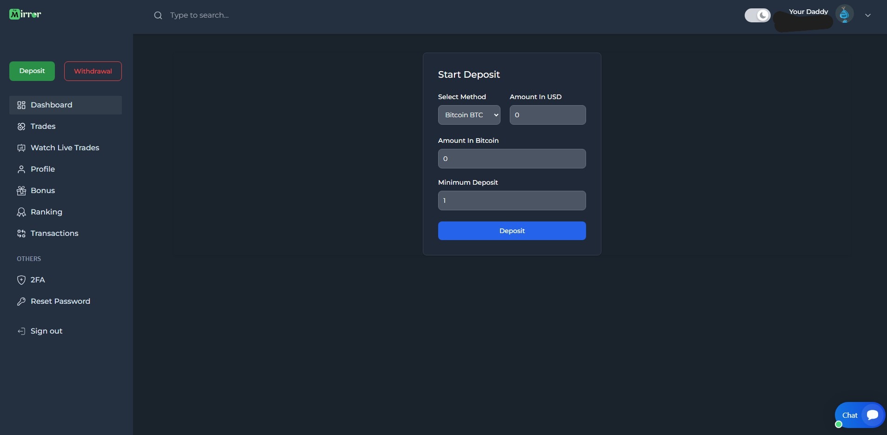
Task: Toggle the dark mode switch
Action: (x=757, y=15)
